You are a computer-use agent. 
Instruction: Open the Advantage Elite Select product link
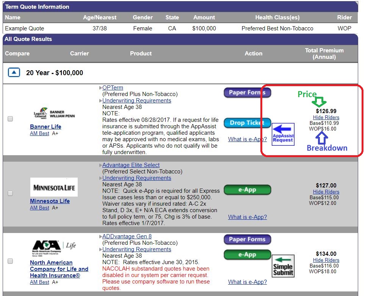point(131,165)
